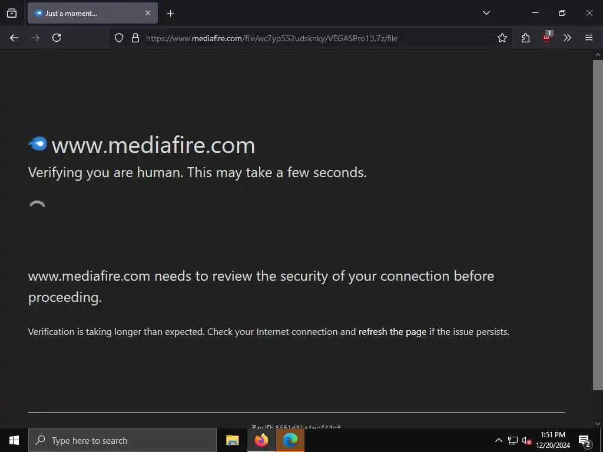Click the 'refresh the page' link
Viewport: 603px width, 452px height.
point(392,332)
